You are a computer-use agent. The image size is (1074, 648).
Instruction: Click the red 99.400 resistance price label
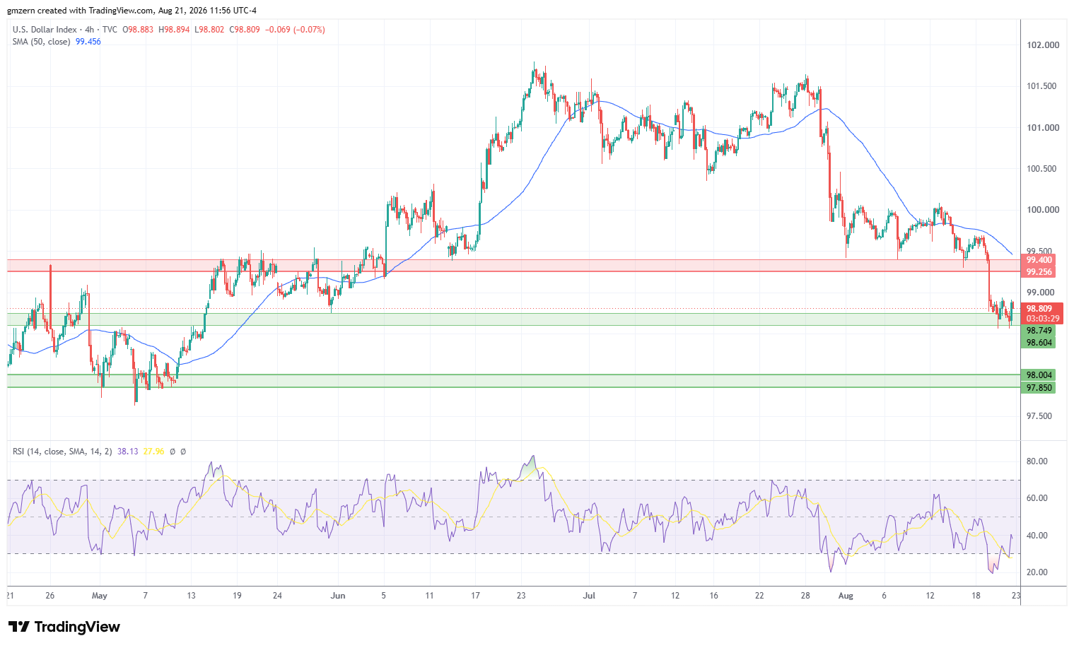coord(1039,261)
